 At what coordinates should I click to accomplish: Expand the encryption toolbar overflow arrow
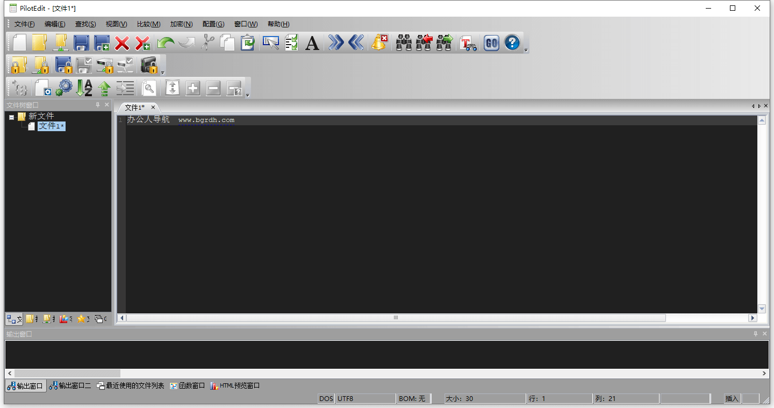(x=163, y=73)
